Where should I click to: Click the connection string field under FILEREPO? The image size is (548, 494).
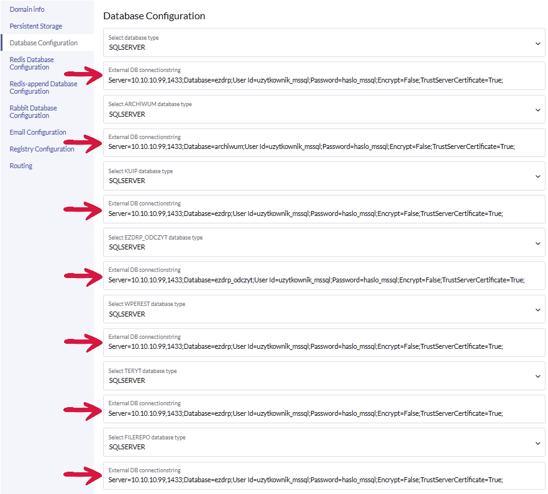305,480
